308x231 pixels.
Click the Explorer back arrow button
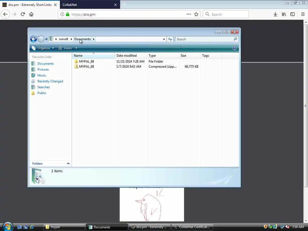click(x=33, y=39)
